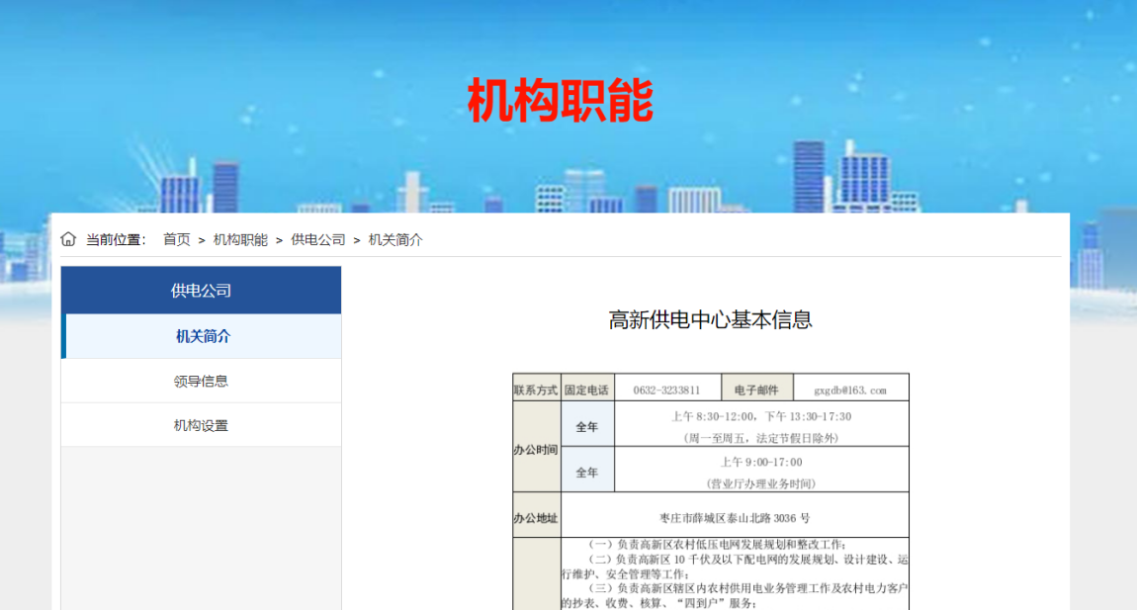Switch to 机构设置 in the sidebar
Viewport: 1137px width, 610px height.
(x=201, y=425)
